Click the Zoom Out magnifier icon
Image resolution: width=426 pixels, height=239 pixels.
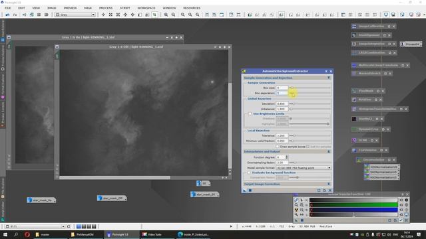pos(173,15)
